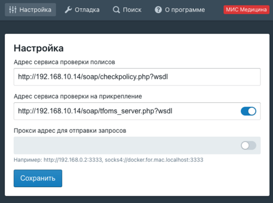Open the Настройка menu item label

pos(35,10)
